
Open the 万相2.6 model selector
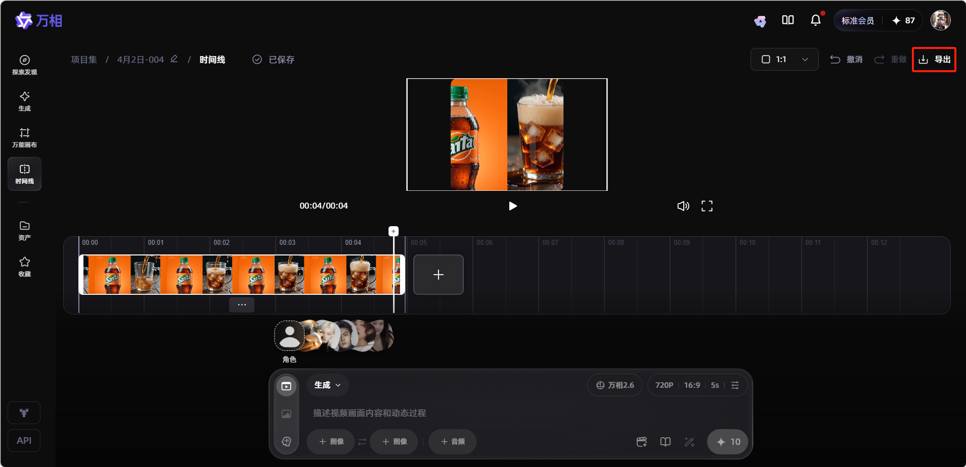click(614, 385)
